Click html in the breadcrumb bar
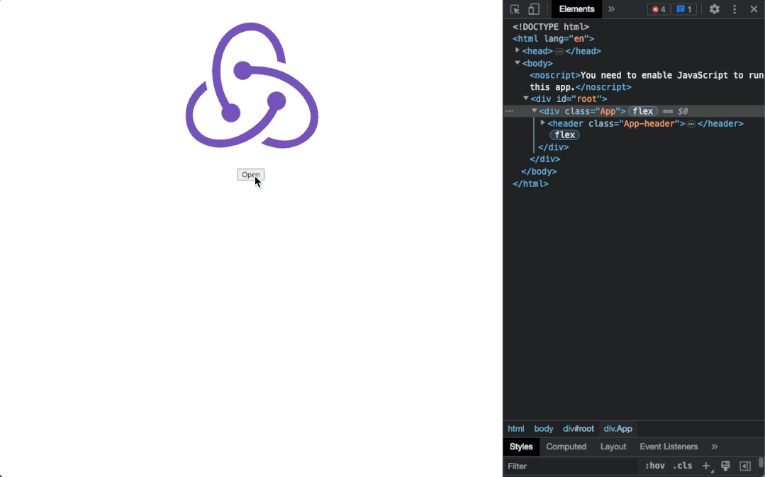 515,429
